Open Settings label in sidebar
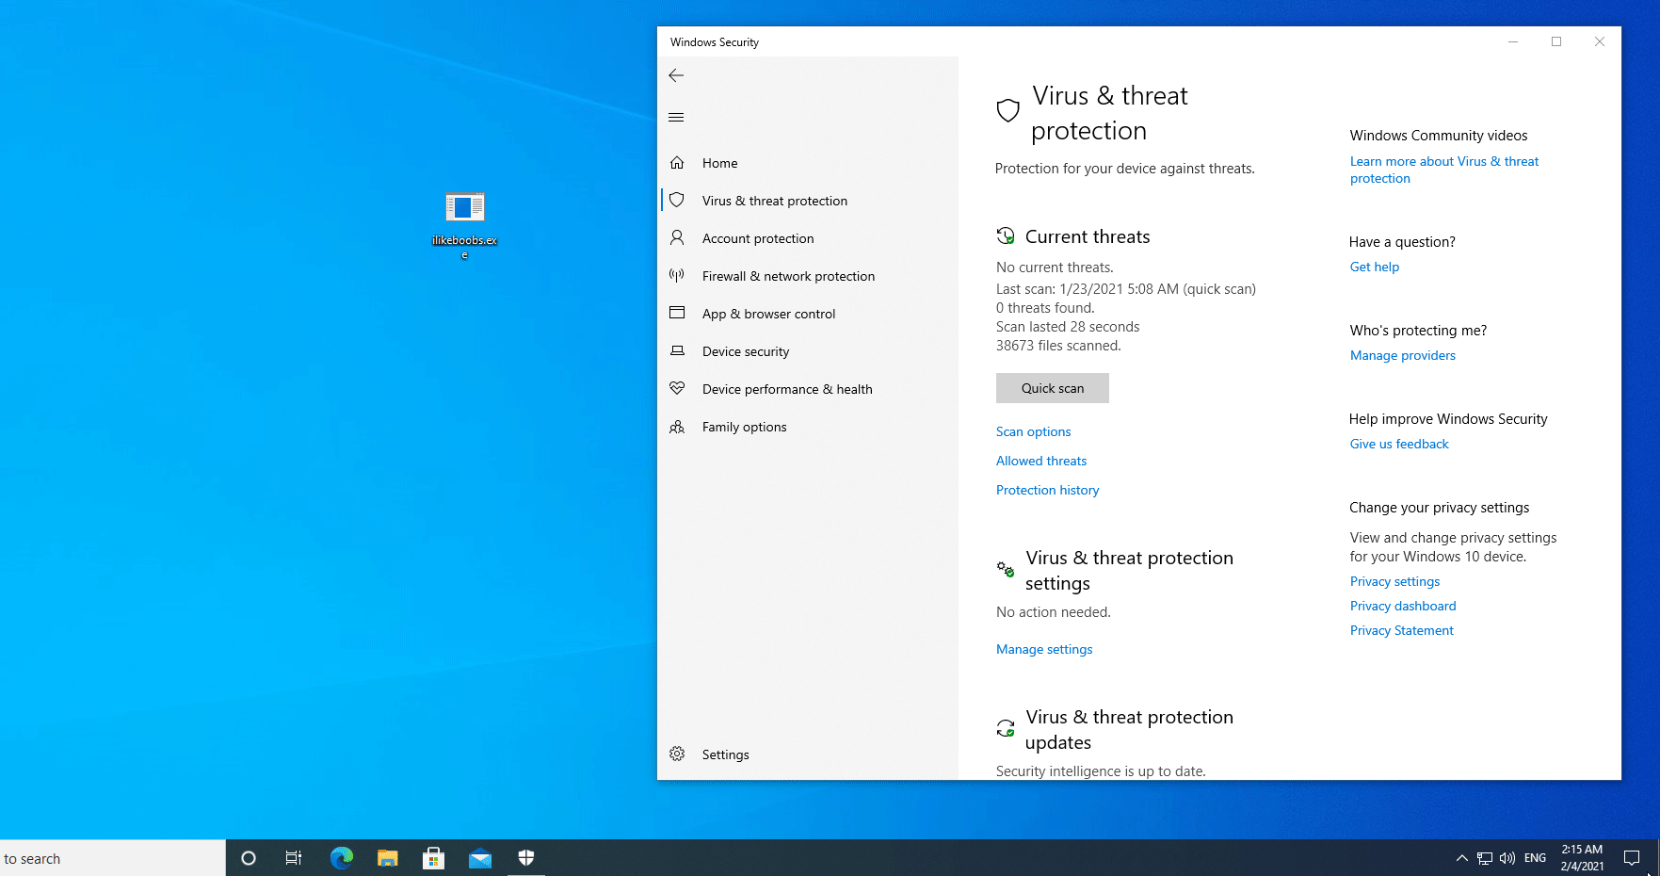 click(x=725, y=754)
